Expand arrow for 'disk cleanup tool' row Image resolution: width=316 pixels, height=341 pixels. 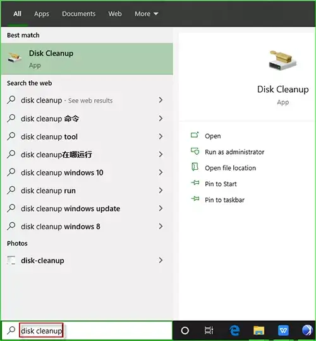coord(161,136)
